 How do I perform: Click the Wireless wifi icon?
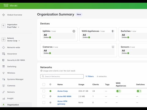coord(4,73)
